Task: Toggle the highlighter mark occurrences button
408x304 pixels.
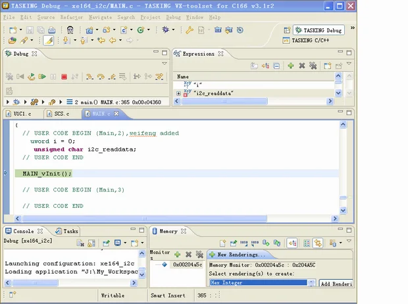Action: coord(49,40)
